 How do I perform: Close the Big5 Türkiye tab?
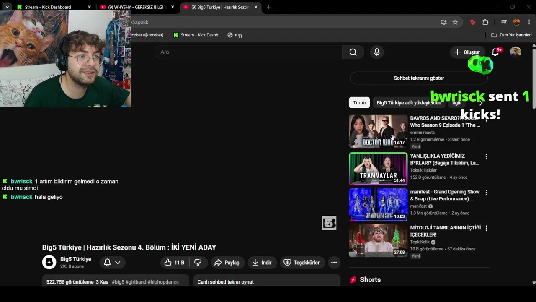[256, 7]
